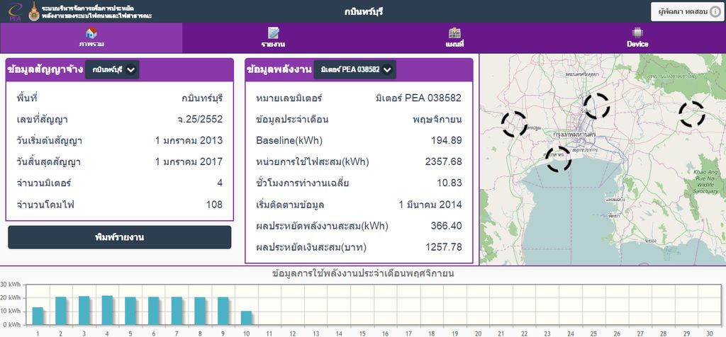
Task: Click the lamp count value 108
Action: [x=214, y=205]
